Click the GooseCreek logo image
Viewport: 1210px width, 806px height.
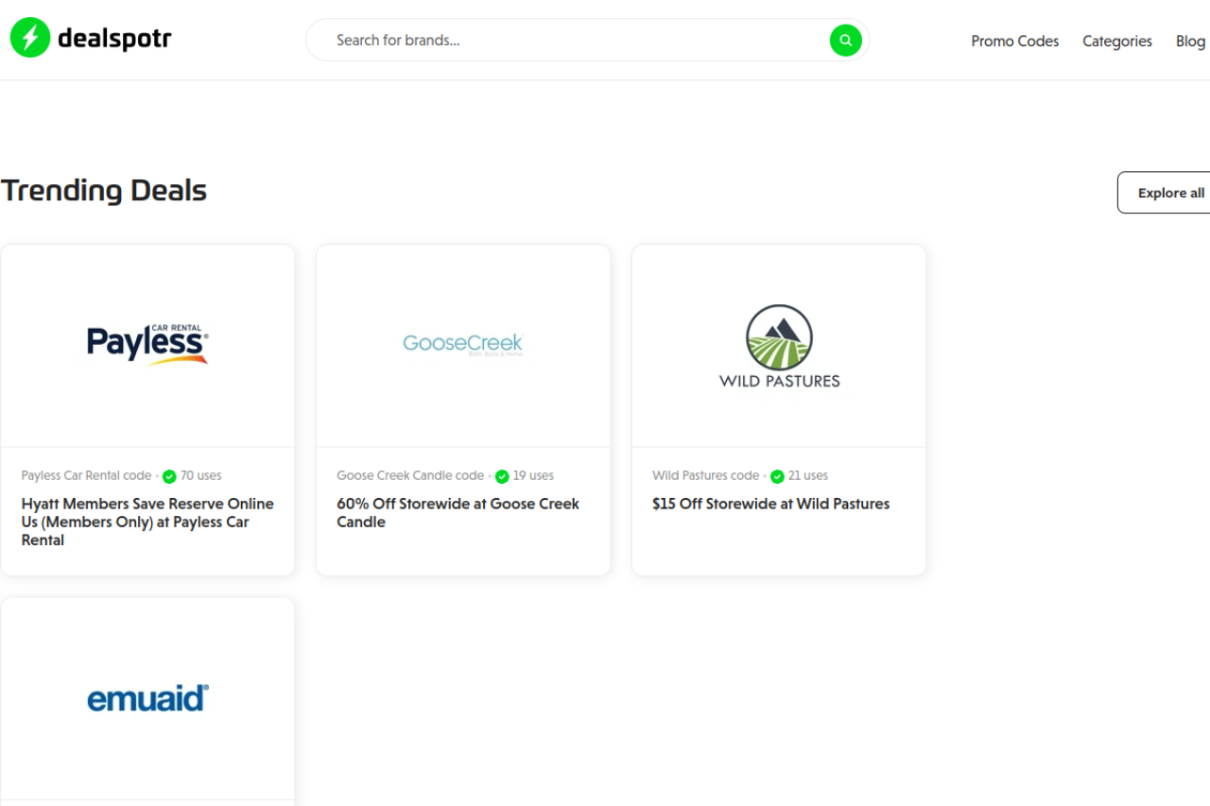click(x=463, y=344)
